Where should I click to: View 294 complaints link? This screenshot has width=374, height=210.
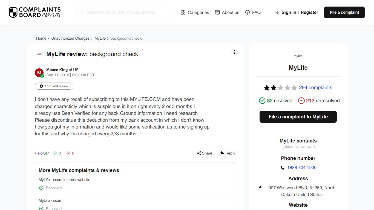click(x=315, y=87)
